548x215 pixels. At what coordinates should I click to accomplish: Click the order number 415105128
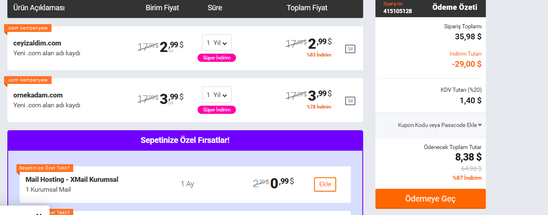[x=398, y=11]
